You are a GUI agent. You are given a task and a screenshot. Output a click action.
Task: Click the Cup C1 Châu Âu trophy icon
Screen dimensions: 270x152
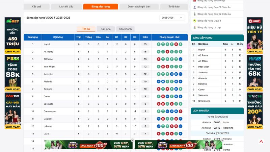click(x=194, y=7)
